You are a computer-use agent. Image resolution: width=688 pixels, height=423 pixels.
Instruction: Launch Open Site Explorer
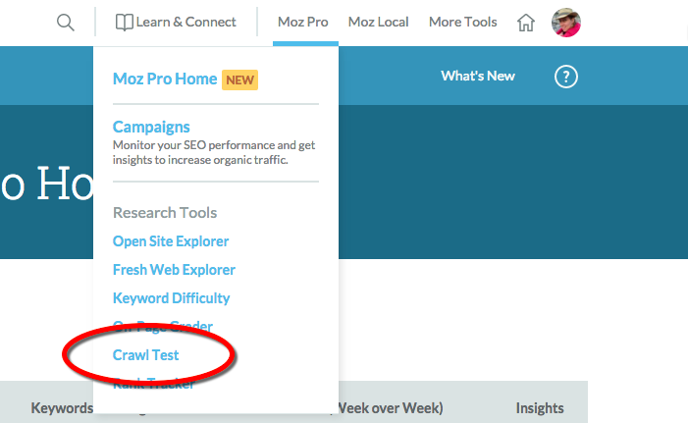[171, 241]
